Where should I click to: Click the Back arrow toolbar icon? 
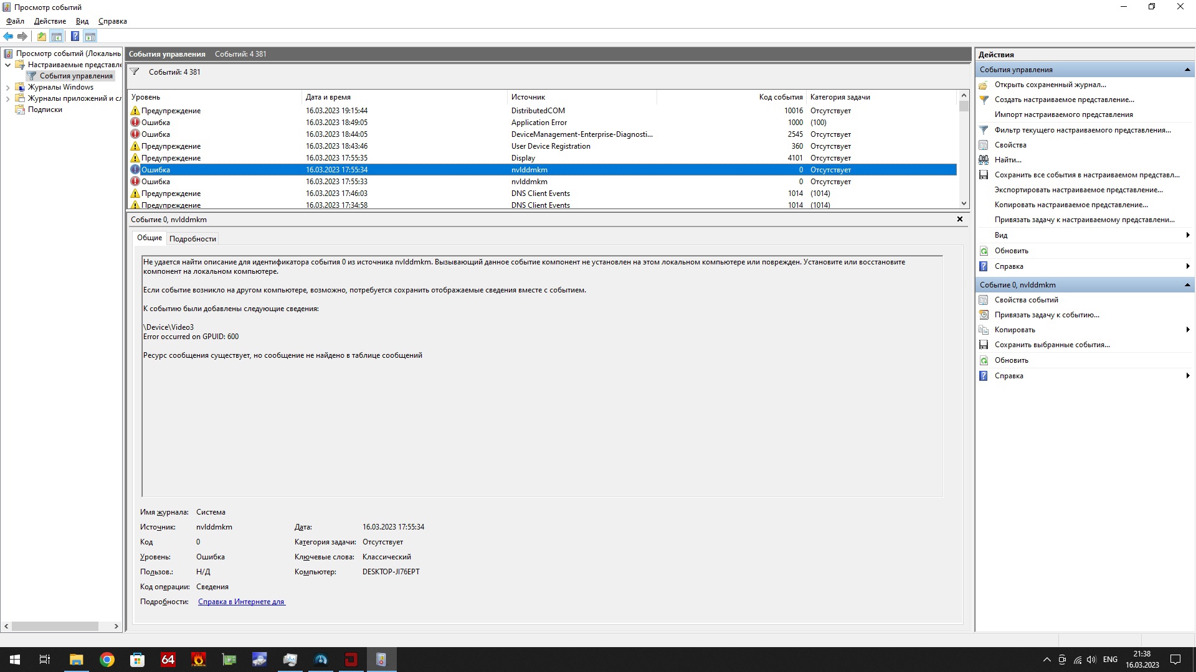point(8,36)
